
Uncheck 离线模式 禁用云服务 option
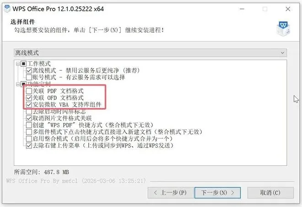29,71
